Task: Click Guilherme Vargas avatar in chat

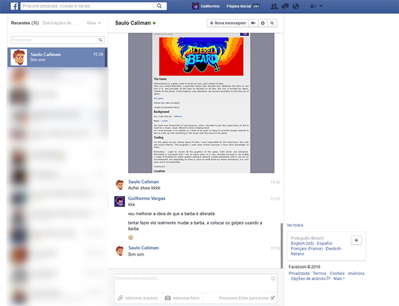Action: [x=120, y=201]
